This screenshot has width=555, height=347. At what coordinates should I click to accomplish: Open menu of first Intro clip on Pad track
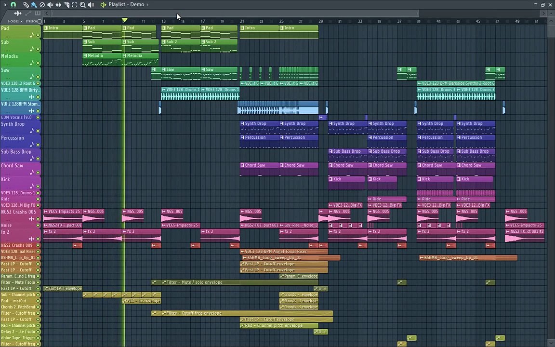pos(46,28)
